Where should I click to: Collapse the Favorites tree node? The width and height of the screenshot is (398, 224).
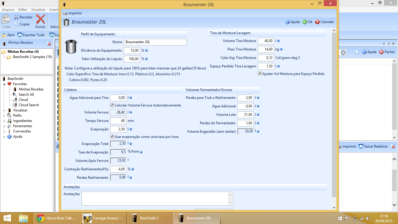coord(4,84)
